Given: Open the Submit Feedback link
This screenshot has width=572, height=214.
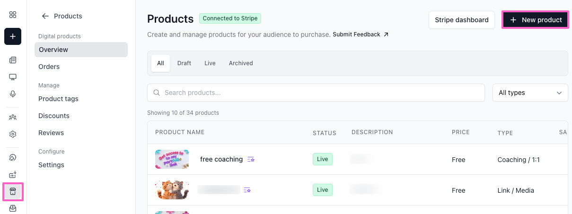Looking at the screenshot, I should click(x=361, y=34).
